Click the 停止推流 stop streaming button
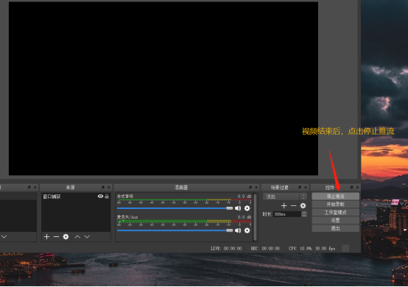 tap(335, 196)
